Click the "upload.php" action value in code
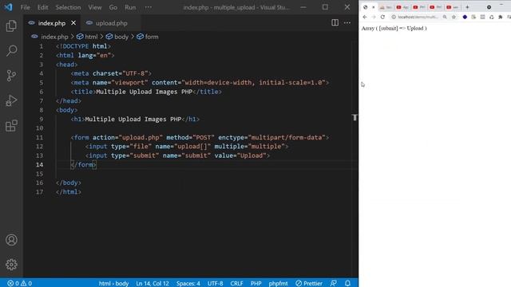 [x=141, y=137]
